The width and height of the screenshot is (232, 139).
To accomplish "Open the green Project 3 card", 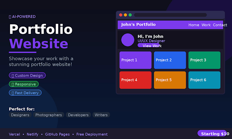I will tap(204, 60).
